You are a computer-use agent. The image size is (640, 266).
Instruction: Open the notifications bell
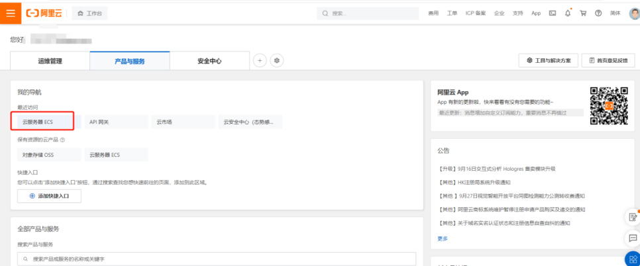coord(568,13)
